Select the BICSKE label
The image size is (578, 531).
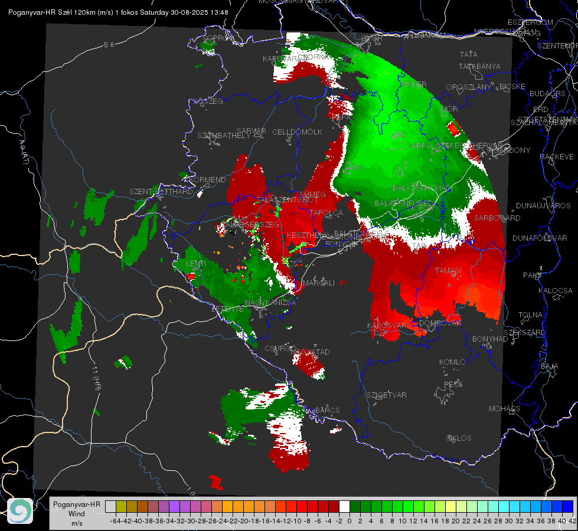[512, 87]
